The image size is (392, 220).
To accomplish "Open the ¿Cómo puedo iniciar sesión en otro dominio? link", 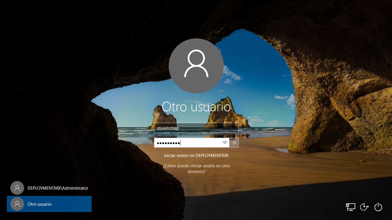I will pos(196,169).
